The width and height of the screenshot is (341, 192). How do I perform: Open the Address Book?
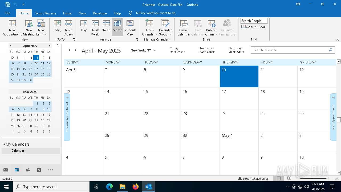point(254,27)
